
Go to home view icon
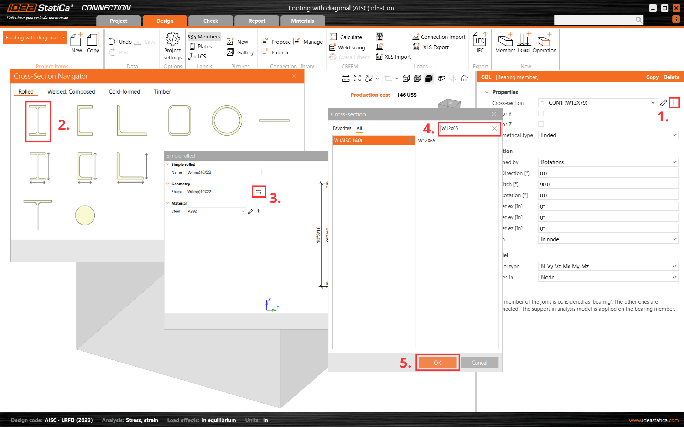tap(464, 78)
